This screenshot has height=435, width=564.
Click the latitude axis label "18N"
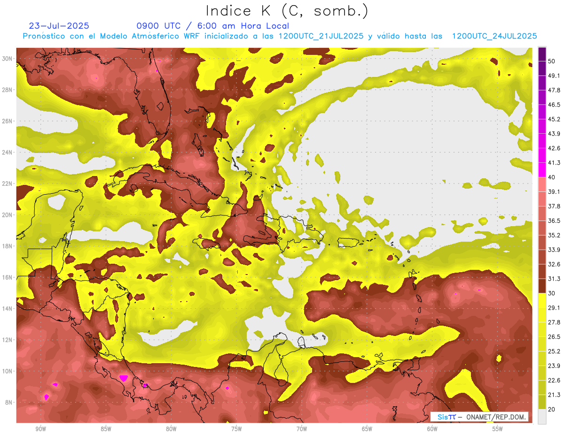[x=7, y=246]
